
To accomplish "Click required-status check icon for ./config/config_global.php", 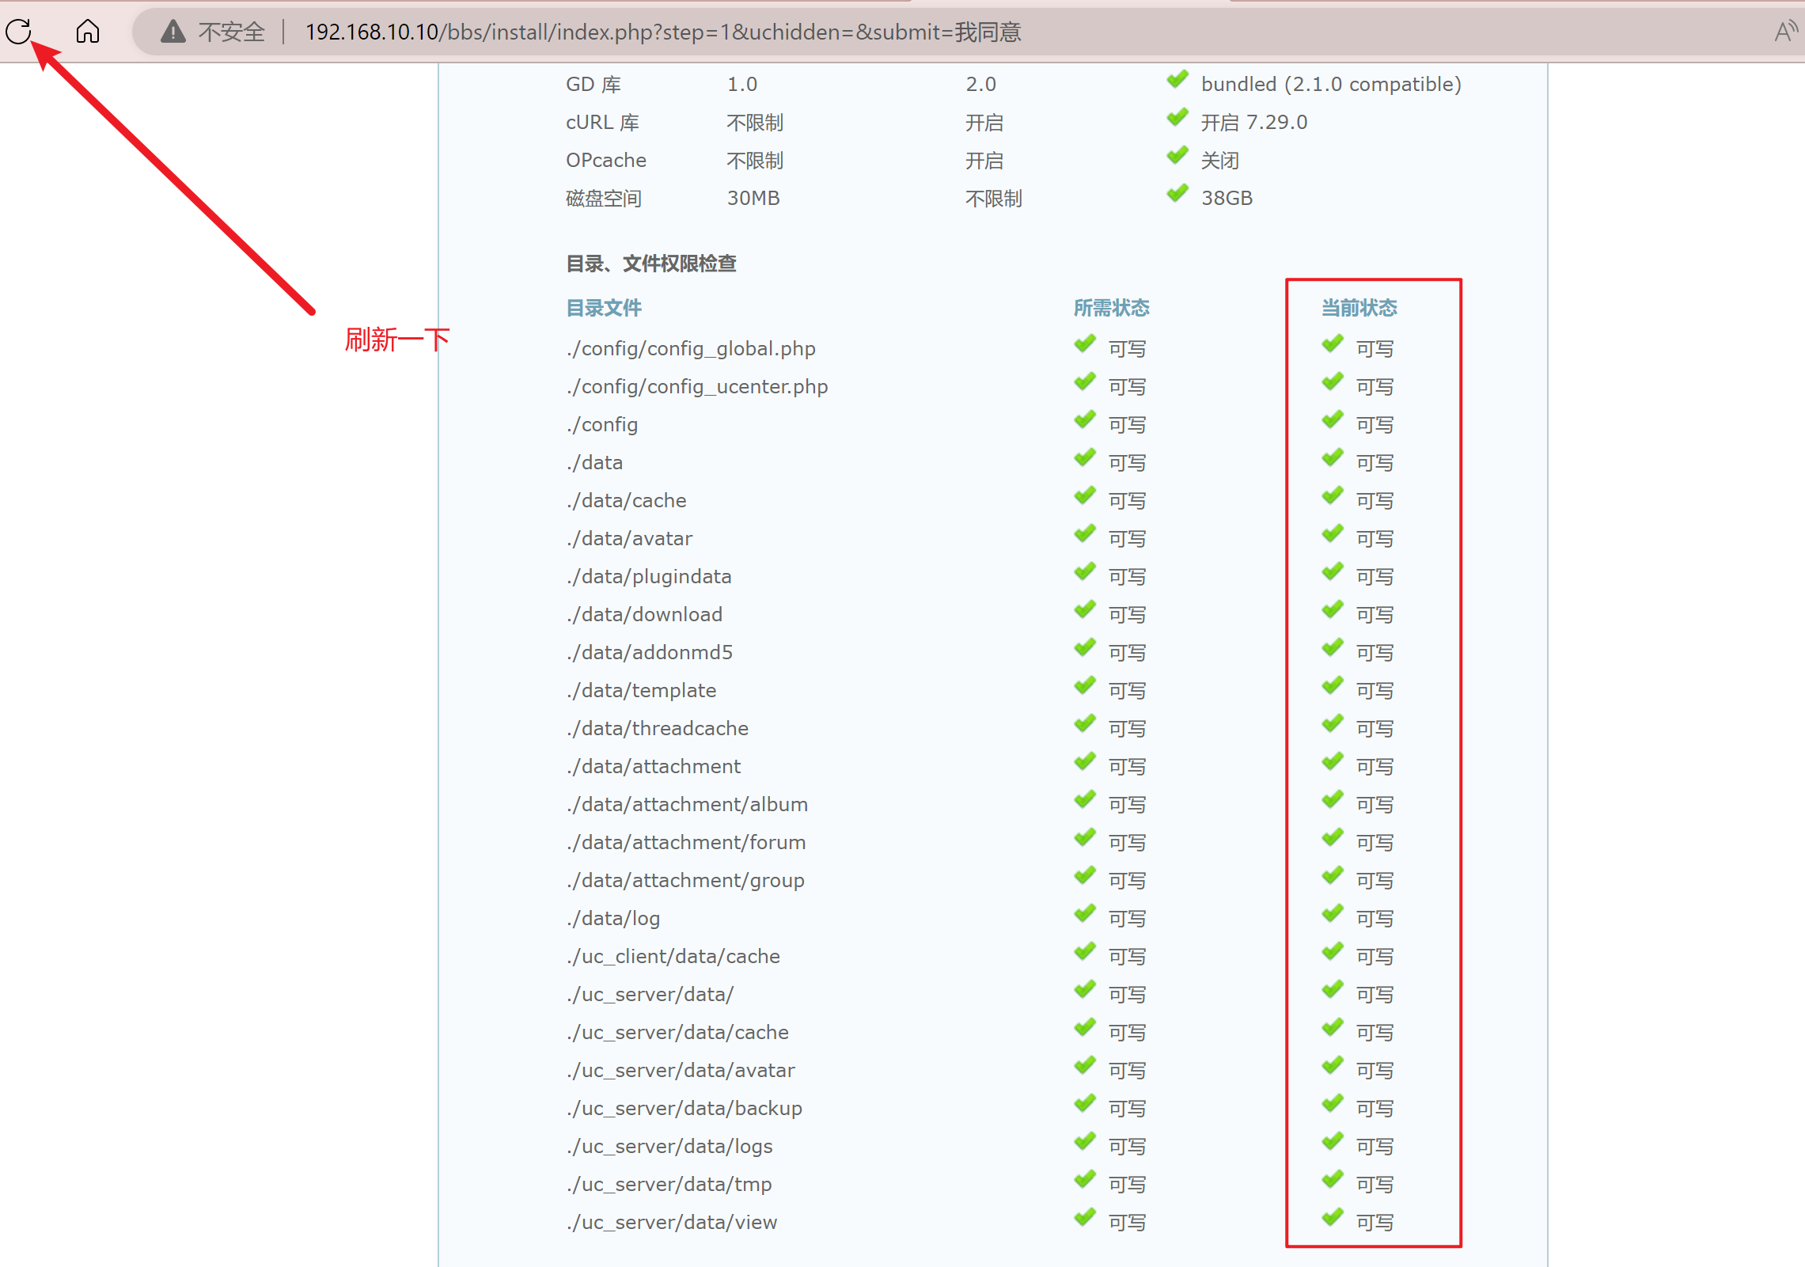I will 1085,343.
